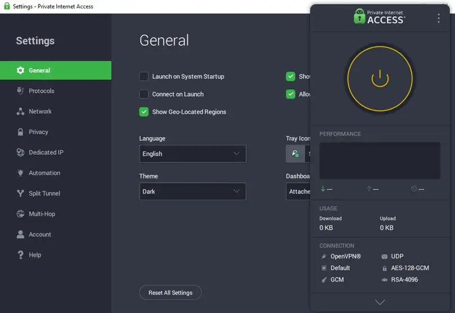
Task: Click the USAGE section heading
Action: pos(328,208)
